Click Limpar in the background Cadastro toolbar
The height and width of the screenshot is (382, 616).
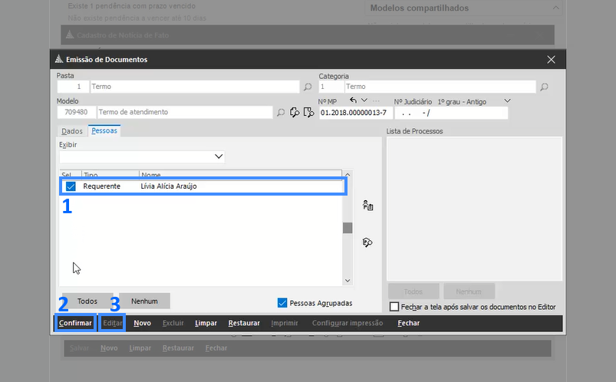click(x=140, y=348)
